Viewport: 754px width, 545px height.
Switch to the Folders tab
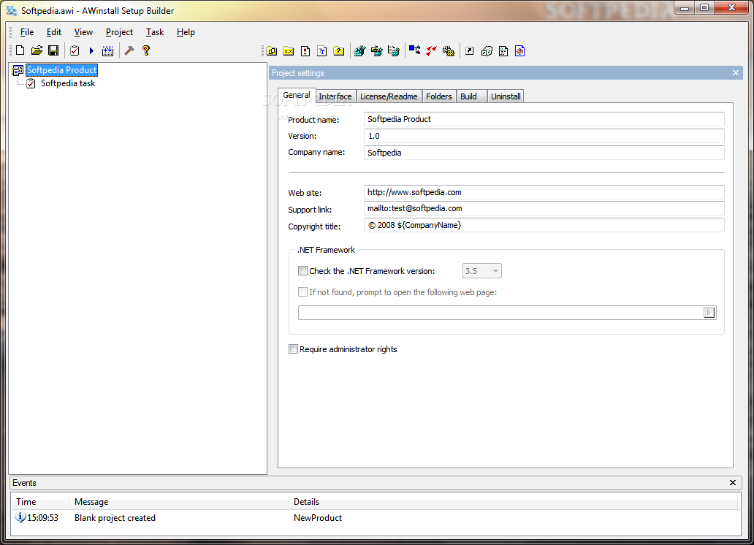tap(439, 96)
